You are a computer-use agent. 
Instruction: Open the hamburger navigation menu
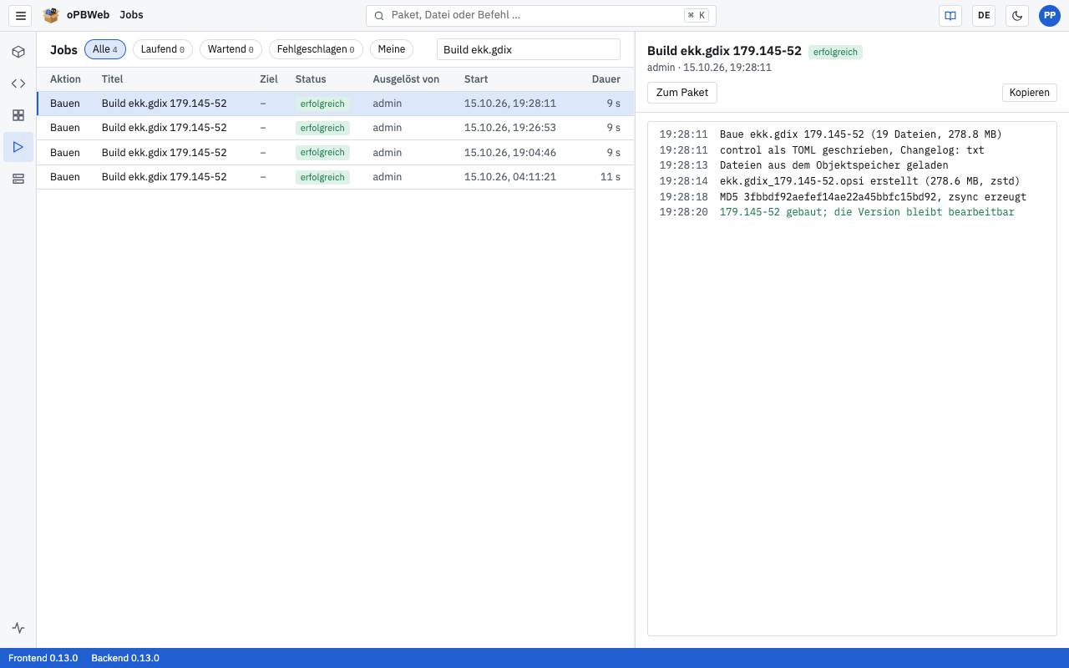21,16
